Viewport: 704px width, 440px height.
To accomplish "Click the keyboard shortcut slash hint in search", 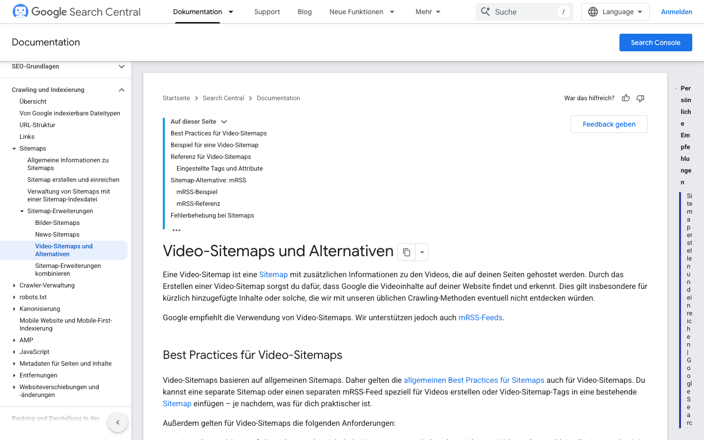I will click(563, 12).
